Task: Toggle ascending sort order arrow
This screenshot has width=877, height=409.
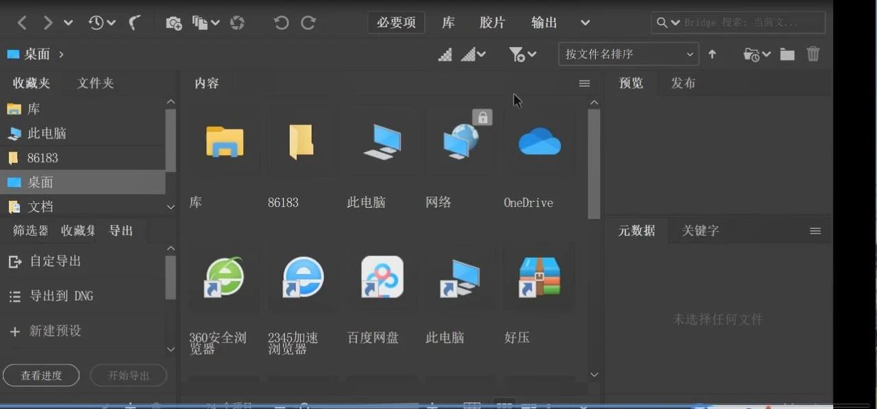Action: [x=713, y=54]
